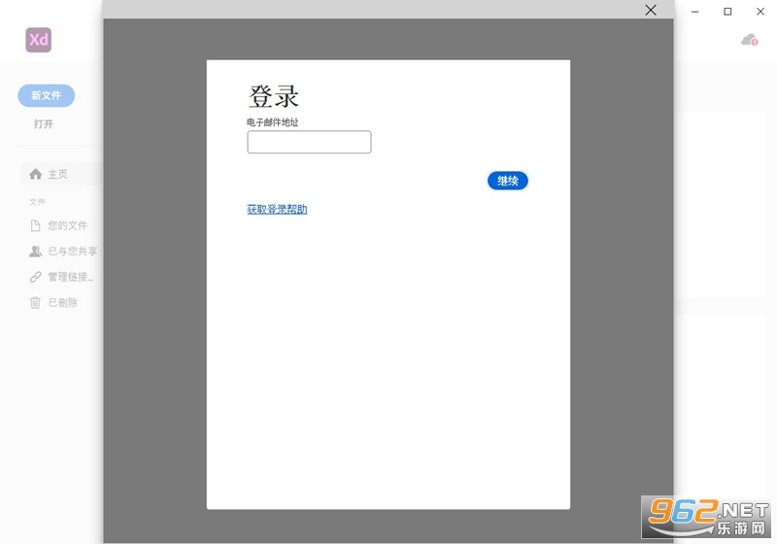
Task: Click the trash icon beside 已删除
Action: (35, 303)
